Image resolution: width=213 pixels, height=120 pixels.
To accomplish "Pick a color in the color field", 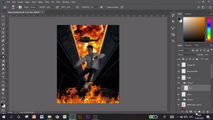I will [x=194, y=29].
